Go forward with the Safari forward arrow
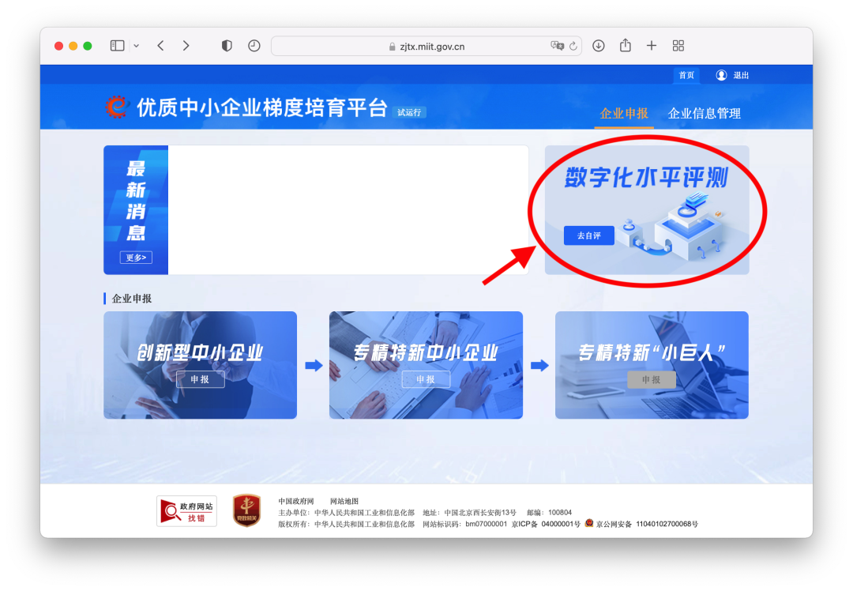 (186, 46)
